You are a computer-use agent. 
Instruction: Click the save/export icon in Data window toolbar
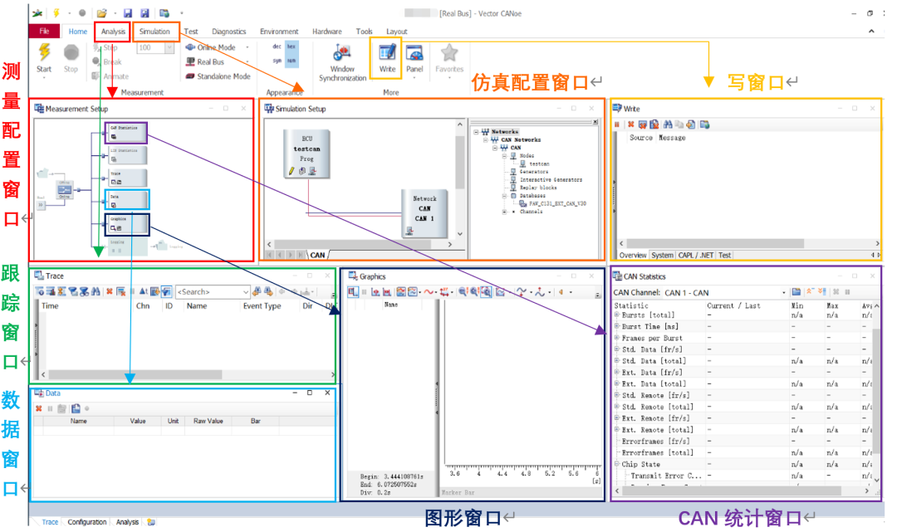tap(76, 408)
